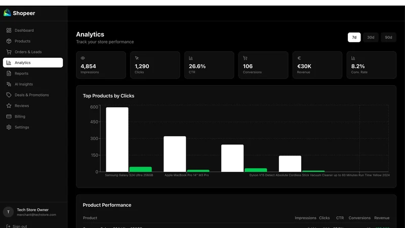
Task: Click the Reviews star icon
Action: point(9,106)
